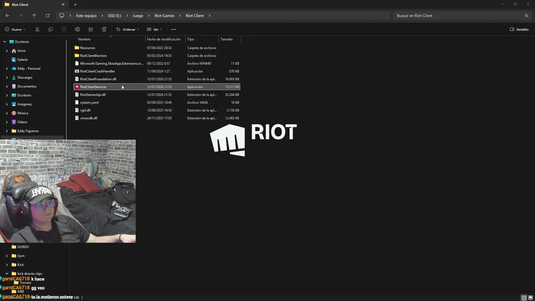This screenshot has width=535, height=301.
Task: Click the Cut (scissors) toolbar icon
Action: 37,29
